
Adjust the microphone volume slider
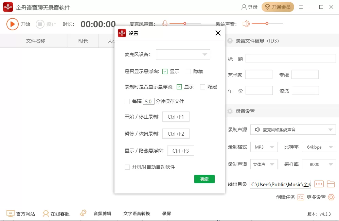(x=185, y=23)
